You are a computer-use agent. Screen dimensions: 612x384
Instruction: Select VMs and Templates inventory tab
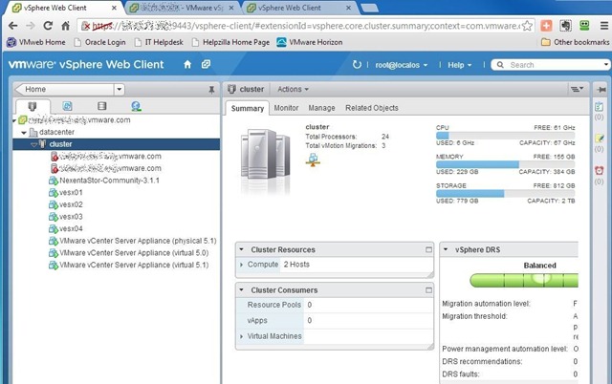pyautogui.click(x=67, y=106)
